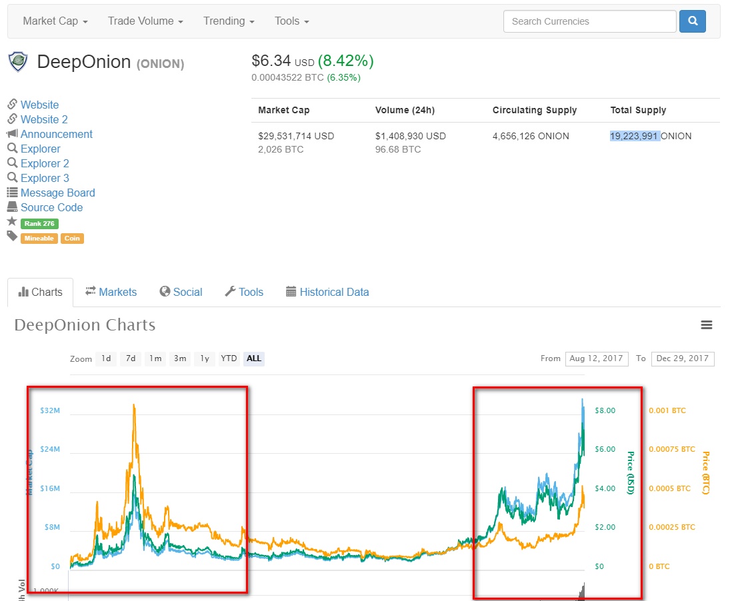Set chart zoom to 7d
This screenshot has height=601, width=732.
click(131, 358)
